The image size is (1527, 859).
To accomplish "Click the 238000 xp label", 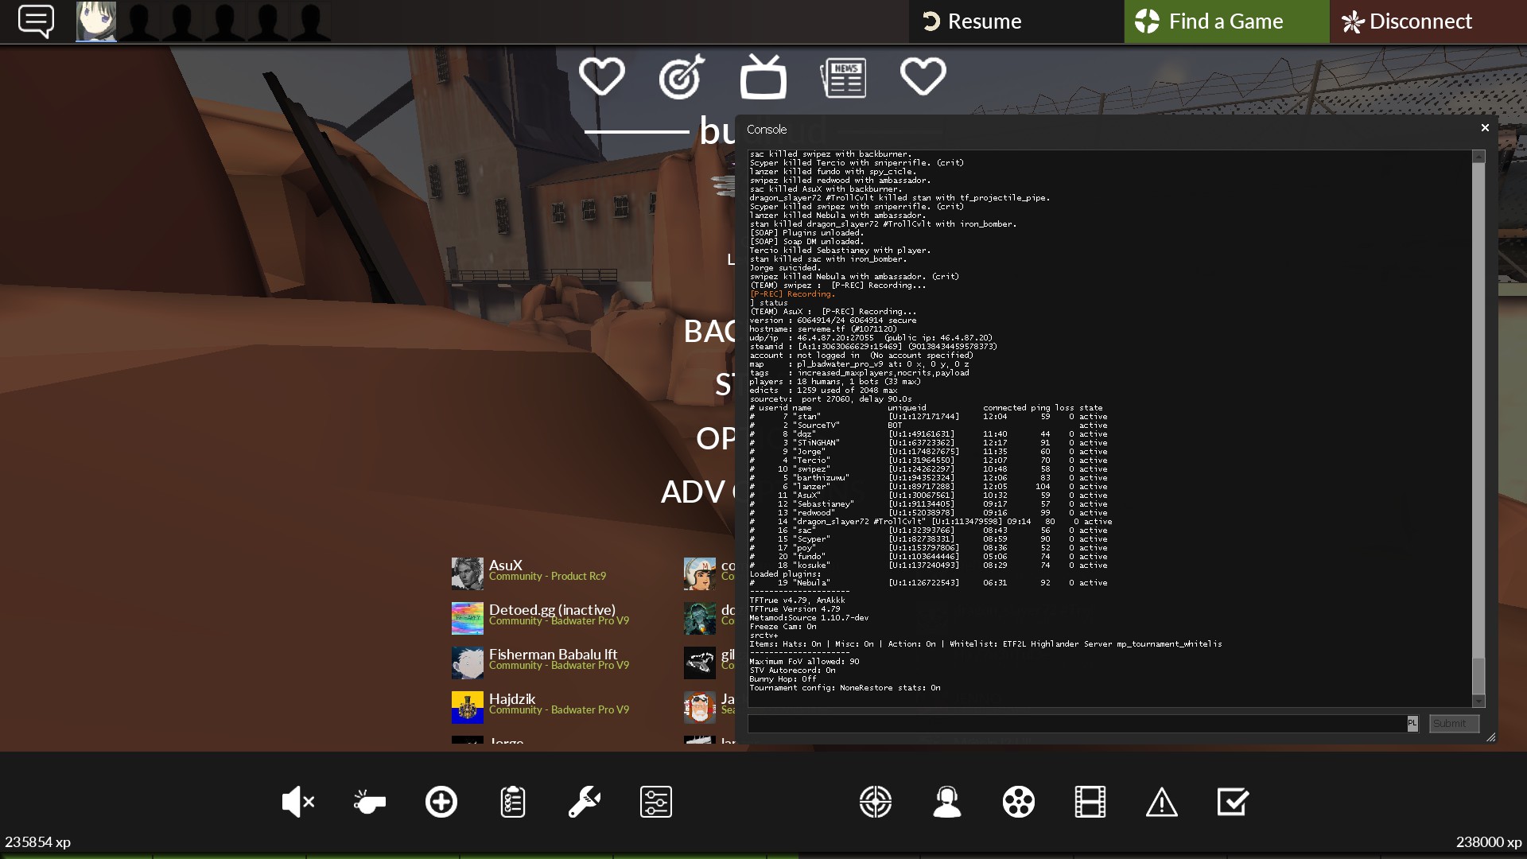I will (1489, 842).
